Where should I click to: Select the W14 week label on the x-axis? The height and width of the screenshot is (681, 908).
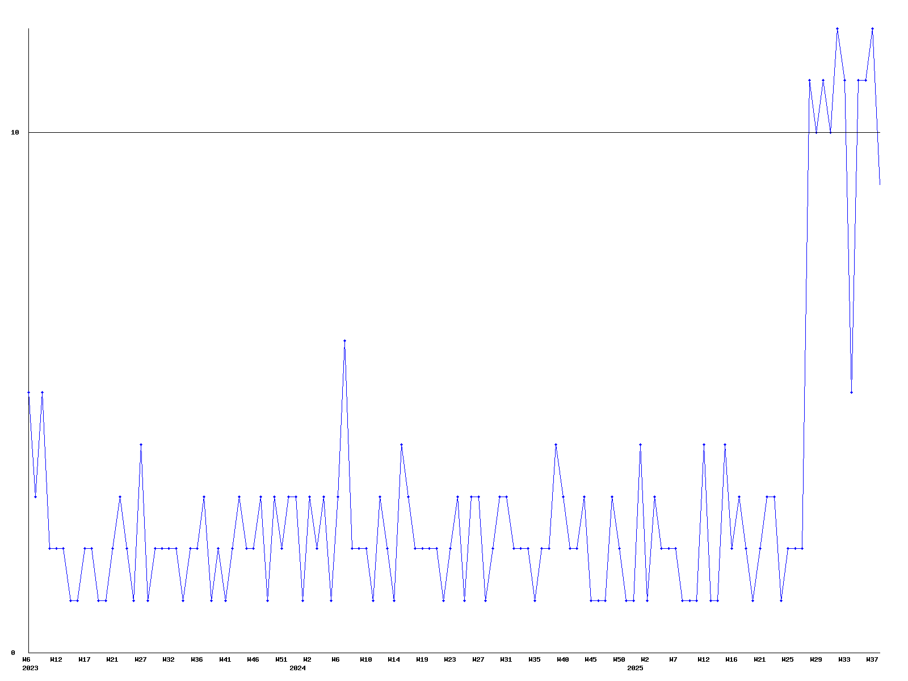[x=394, y=659]
